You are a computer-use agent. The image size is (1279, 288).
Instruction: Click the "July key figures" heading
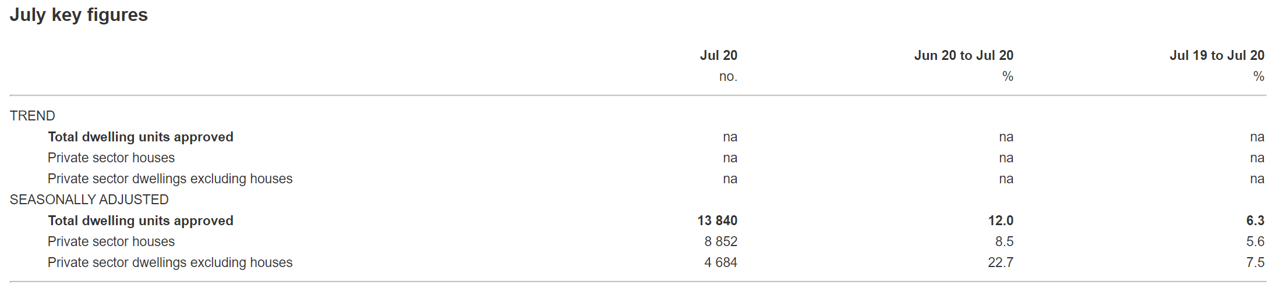[79, 15]
